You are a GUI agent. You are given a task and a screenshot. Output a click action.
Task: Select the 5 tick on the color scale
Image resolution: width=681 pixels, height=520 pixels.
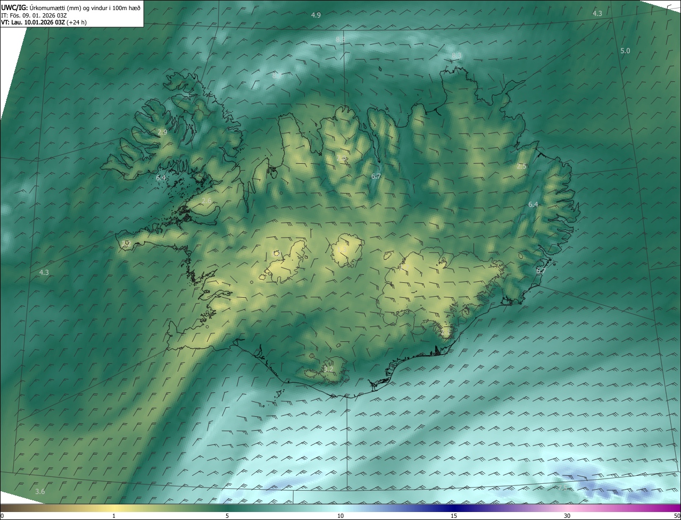point(227,516)
